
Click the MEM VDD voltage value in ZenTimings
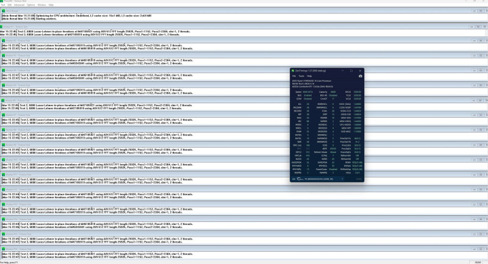(357, 118)
